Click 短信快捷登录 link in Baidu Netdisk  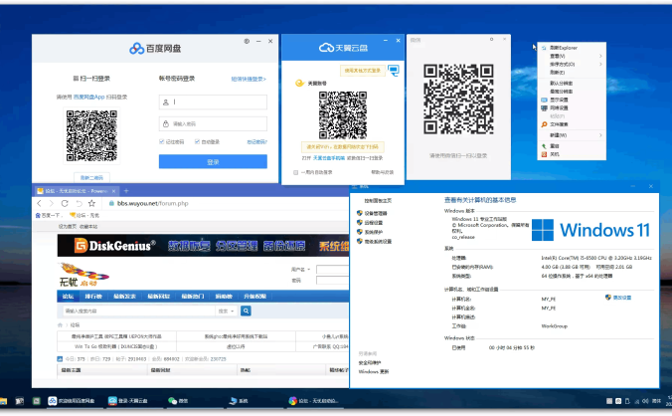[x=249, y=79]
